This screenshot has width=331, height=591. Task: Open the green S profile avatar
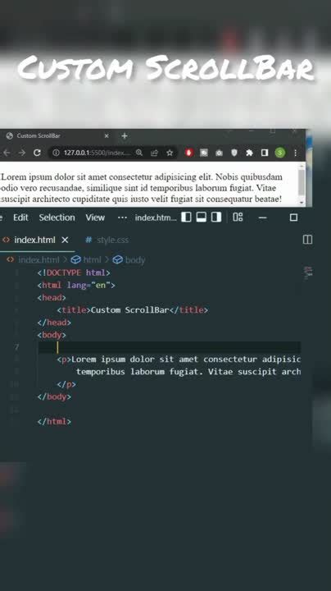pyautogui.click(x=279, y=153)
